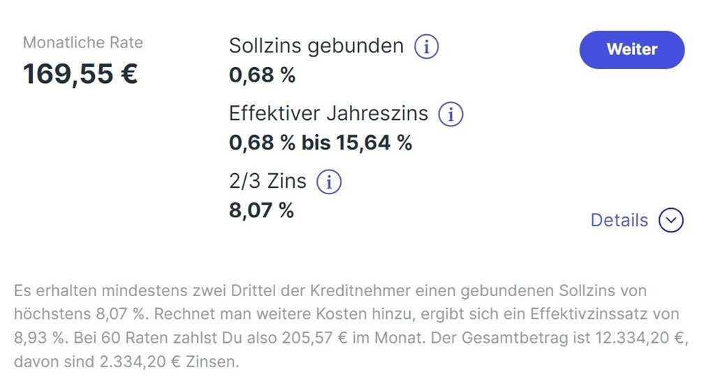Show info for Effektiver Jahreszins

click(x=450, y=114)
